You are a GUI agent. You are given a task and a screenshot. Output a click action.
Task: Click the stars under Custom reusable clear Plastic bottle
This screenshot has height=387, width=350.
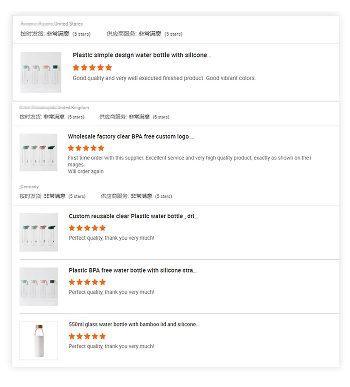(x=87, y=228)
